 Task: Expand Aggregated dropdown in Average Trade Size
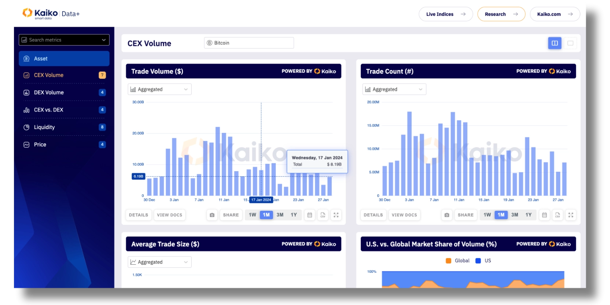(x=159, y=262)
